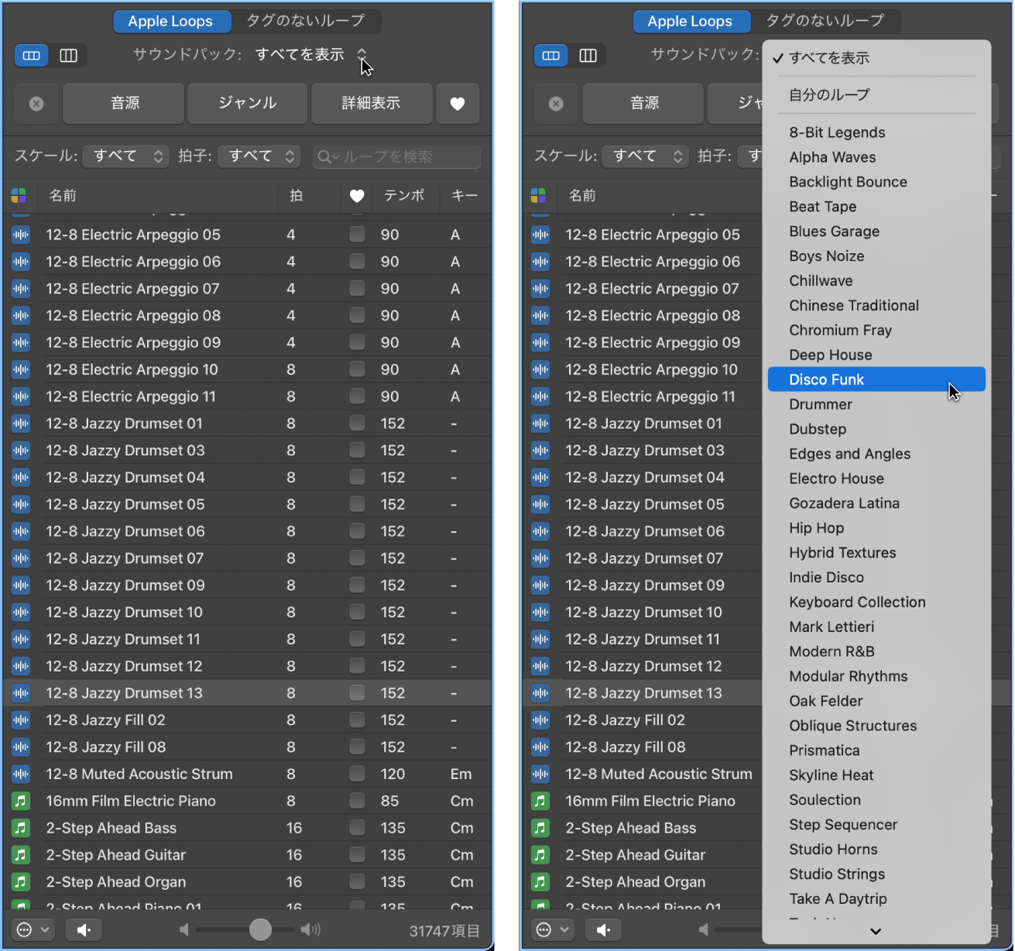
Task: Click the loop type color icon in left header
Action: 19,196
